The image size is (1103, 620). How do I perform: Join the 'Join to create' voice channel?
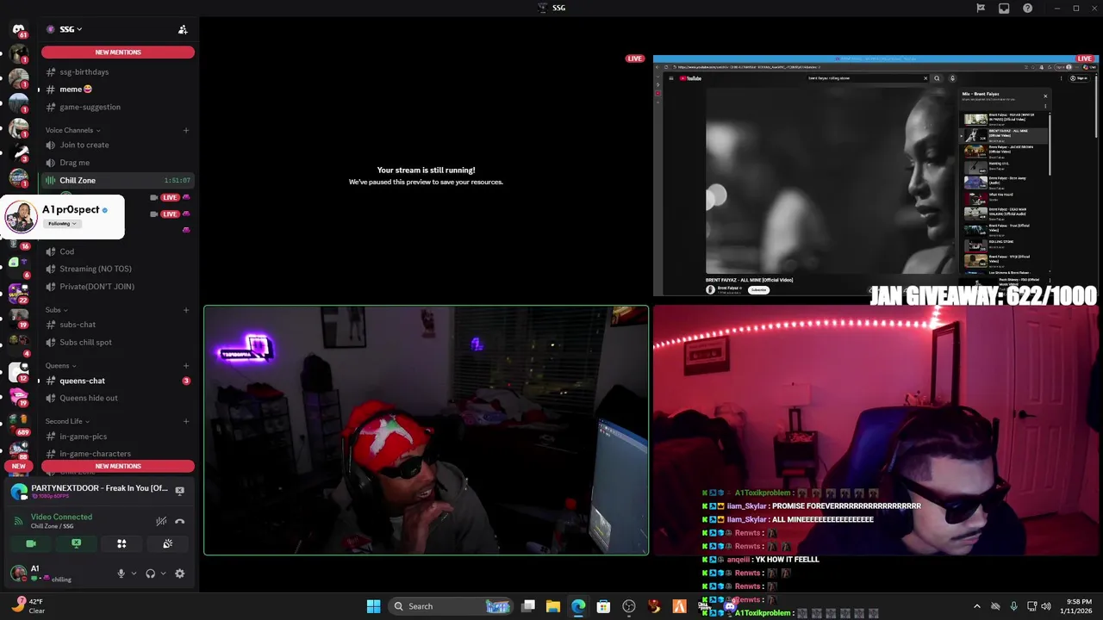[x=116, y=145]
